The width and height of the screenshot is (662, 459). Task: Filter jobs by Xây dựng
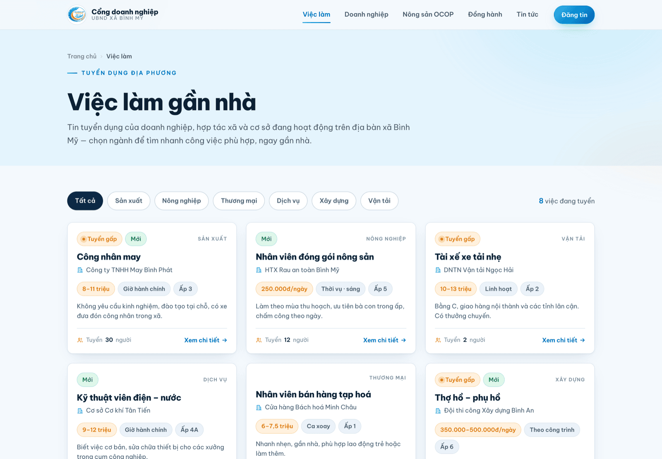click(x=334, y=201)
